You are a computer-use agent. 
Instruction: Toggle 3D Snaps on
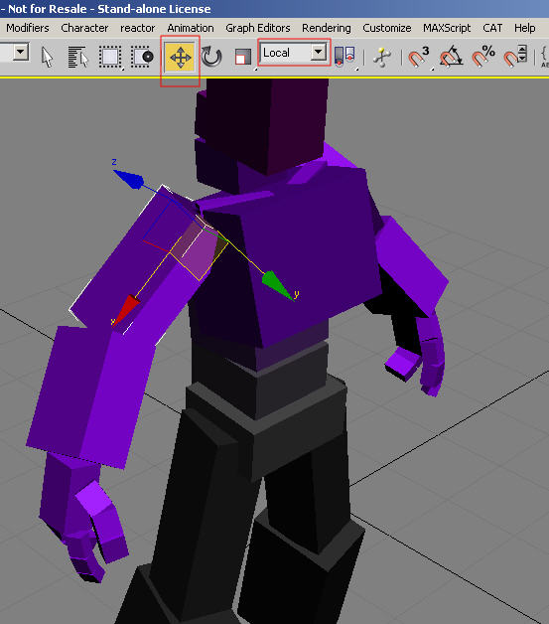[419, 57]
